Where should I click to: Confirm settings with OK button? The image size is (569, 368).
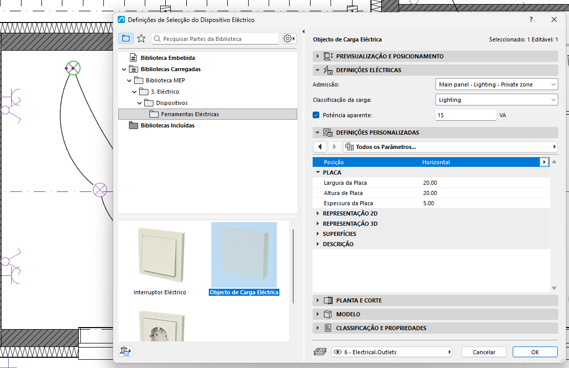535,352
